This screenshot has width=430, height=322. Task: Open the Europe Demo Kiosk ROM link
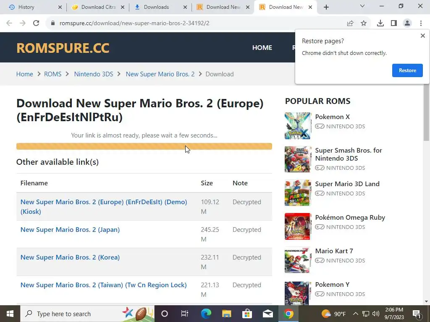104,207
